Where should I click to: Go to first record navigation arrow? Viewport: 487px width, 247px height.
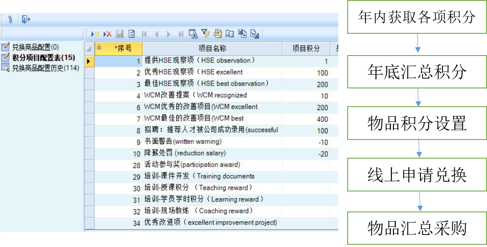click(x=144, y=34)
